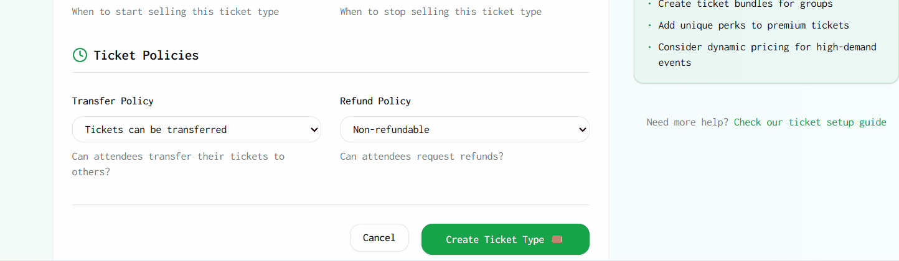Click the clock icon beside Ticket Policies

coord(80,55)
